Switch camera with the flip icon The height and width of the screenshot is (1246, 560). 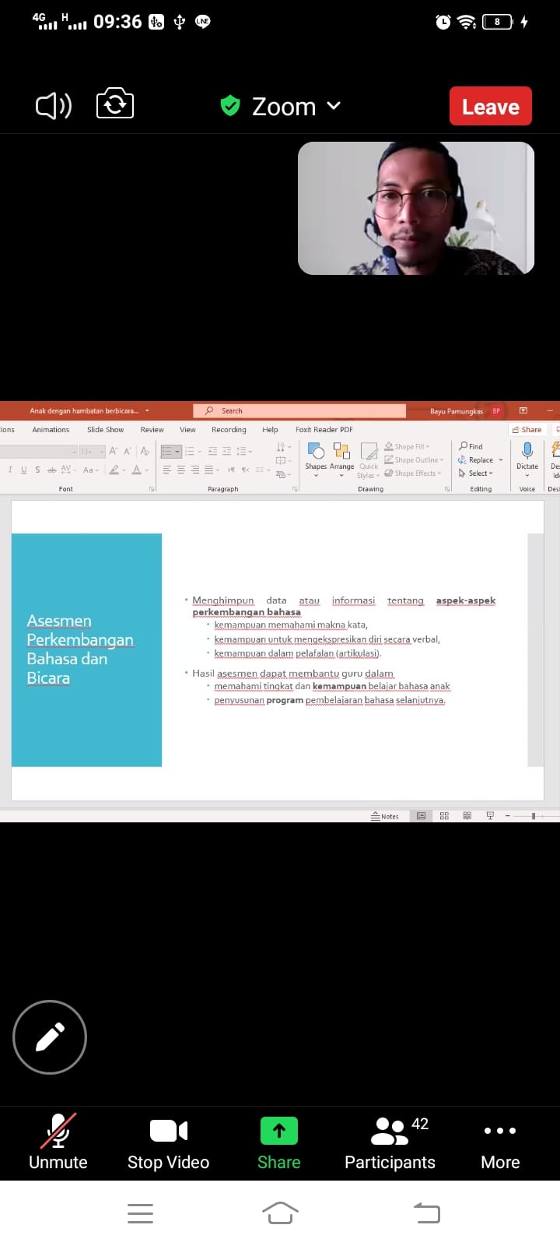[x=115, y=104]
